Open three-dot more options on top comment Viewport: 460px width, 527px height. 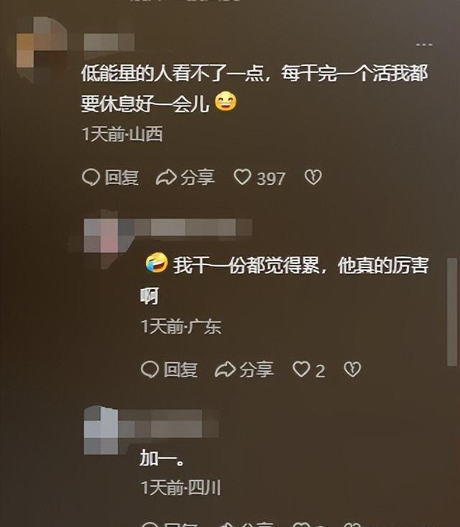click(x=424, y=44)
